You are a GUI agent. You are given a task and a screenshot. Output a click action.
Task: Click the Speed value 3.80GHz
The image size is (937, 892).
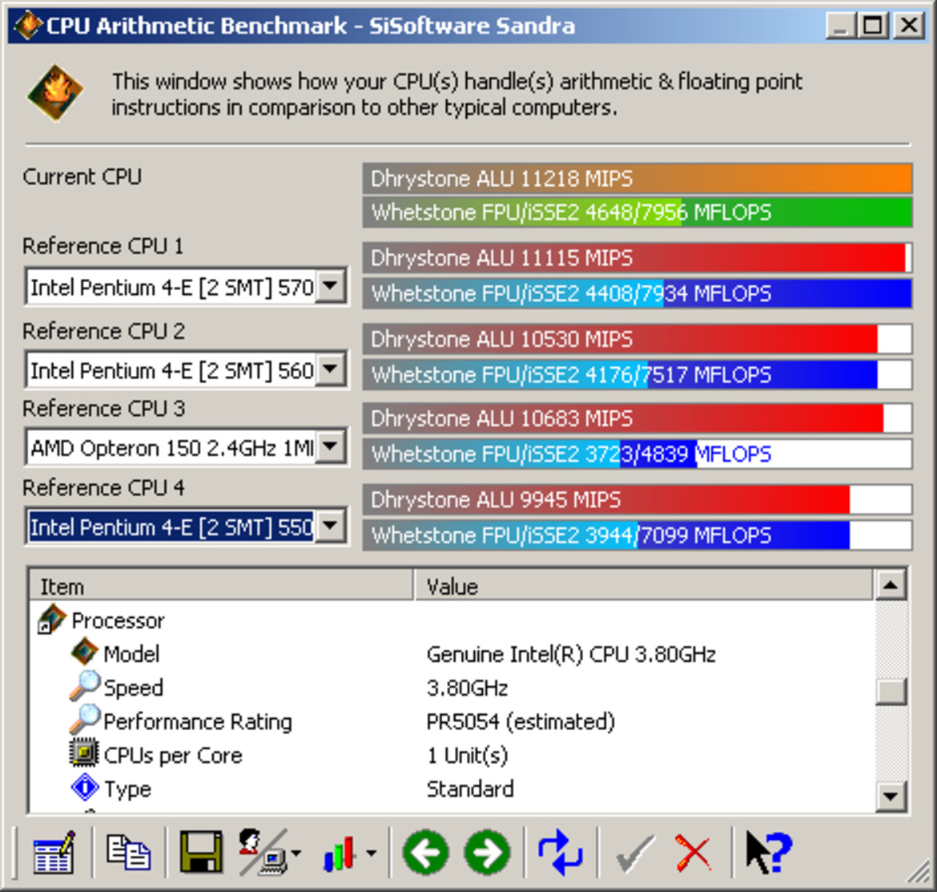click(468, 688)
